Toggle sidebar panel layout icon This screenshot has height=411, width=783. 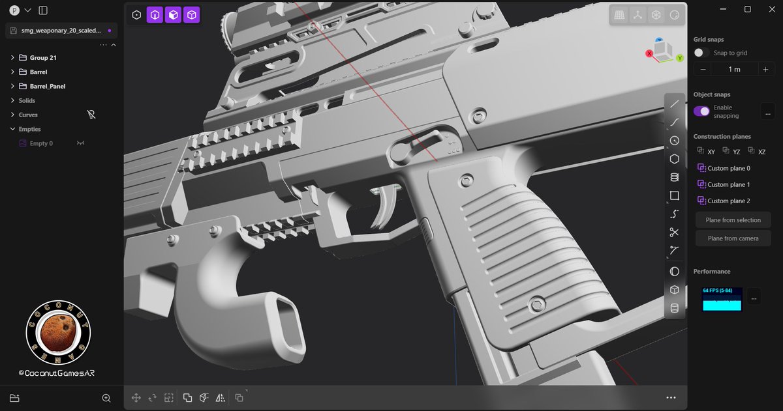[43, 10]
